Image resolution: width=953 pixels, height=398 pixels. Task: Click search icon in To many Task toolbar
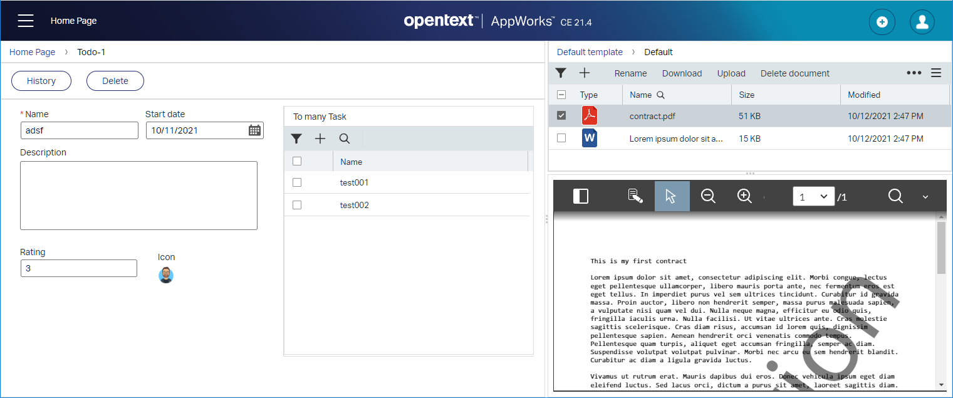tap(345, 139)
